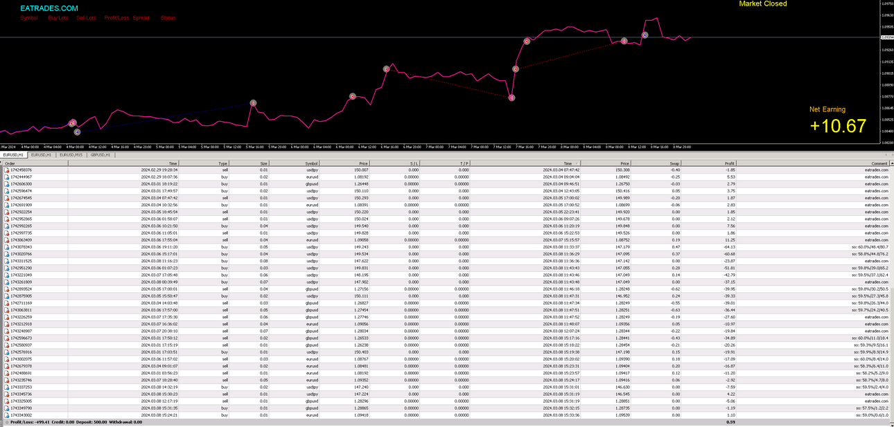This screenshot has width=894, height=427.
Task: Click the Sell Lots dashboard label
Action: click(87, 18)
